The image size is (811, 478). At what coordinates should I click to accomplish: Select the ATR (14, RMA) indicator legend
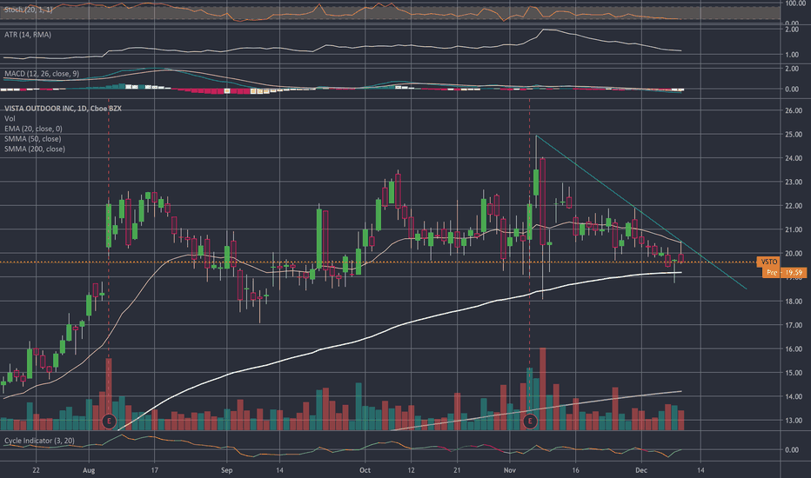(x=28, y=35)
